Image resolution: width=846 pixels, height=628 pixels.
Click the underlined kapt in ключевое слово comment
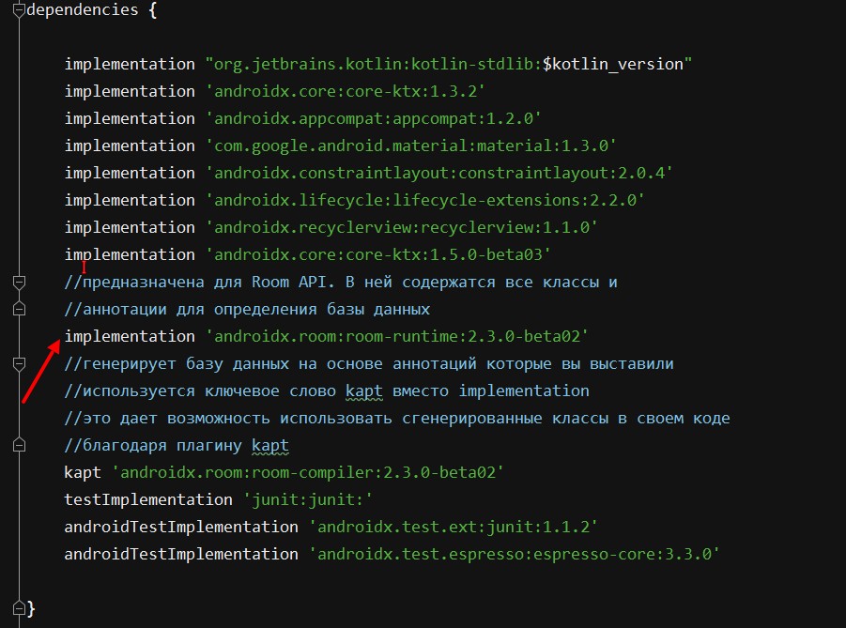364,391
